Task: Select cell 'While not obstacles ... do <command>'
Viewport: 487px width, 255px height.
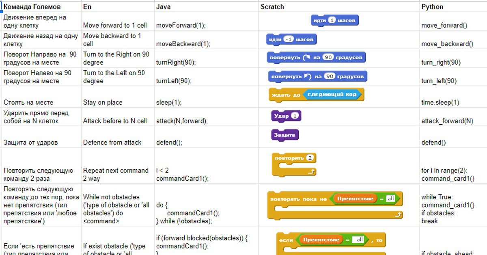Action: [118, 205]
